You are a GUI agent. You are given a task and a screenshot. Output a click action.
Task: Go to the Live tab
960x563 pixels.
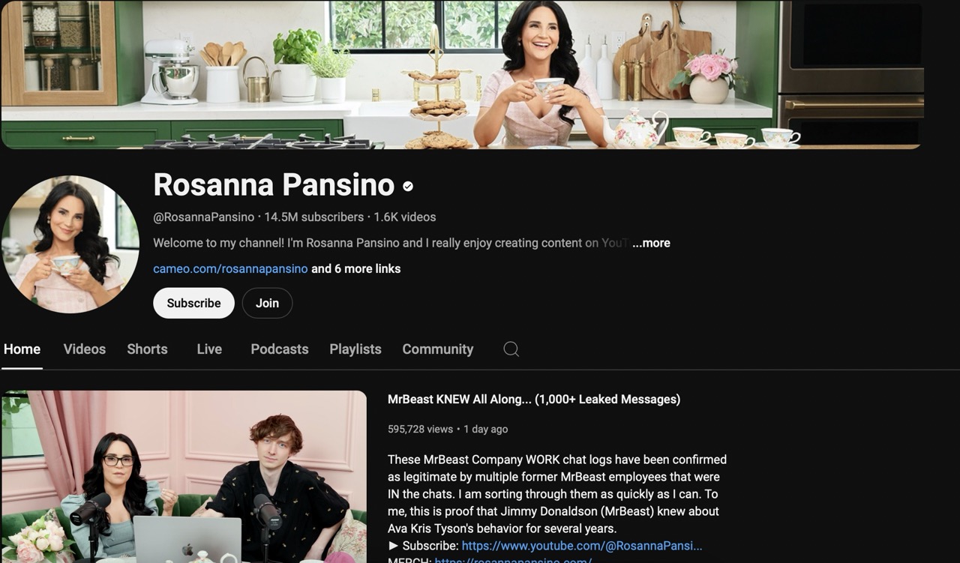[209, 349]
